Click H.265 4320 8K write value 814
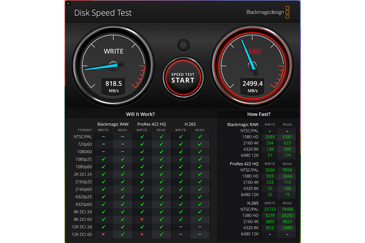The height and width of the screenshot is (243, 365). click(270, 228)
